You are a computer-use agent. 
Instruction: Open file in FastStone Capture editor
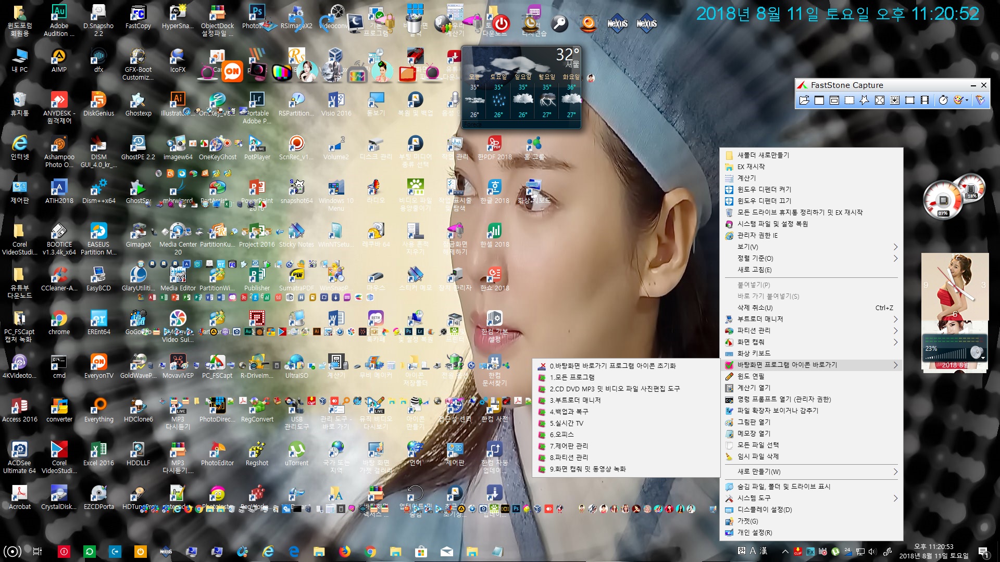tap(804, 100)
